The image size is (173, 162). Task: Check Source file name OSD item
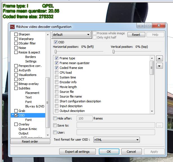click(57, 96)
